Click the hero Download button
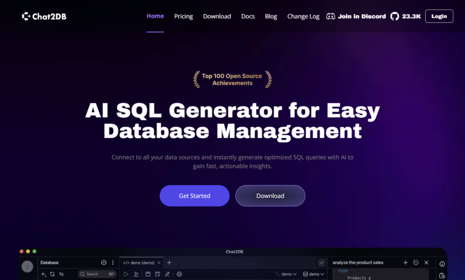465x280 pixels. [270, 196]
